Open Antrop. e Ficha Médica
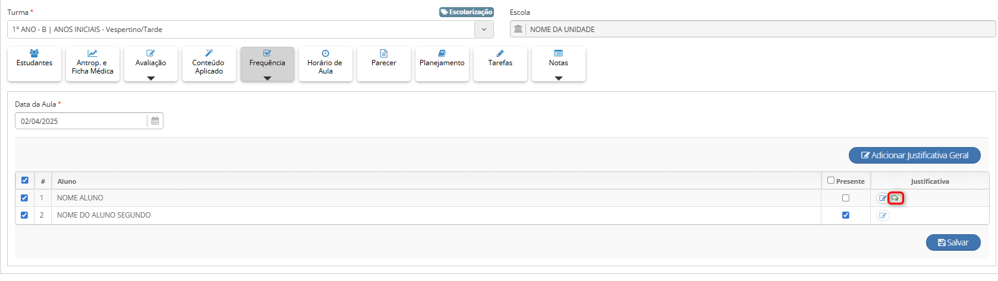Screen dimensions: 998x281 coord(93,63)
